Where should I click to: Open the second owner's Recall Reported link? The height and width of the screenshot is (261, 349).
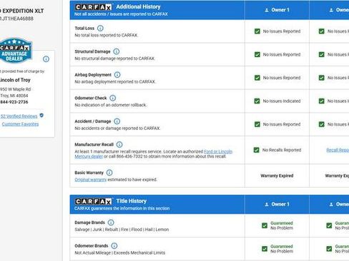point(338,150)
